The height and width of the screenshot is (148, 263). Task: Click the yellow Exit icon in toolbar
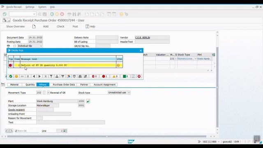(x=57, y=14)
